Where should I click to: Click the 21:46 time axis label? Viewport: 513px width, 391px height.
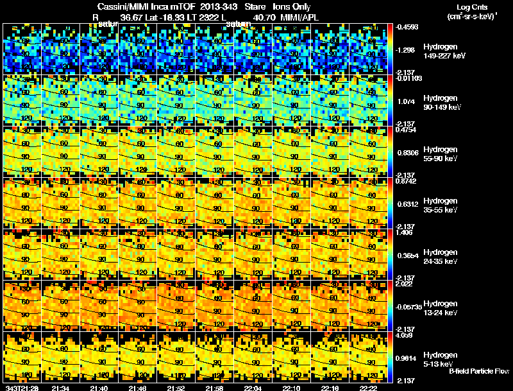coord(138,388)
